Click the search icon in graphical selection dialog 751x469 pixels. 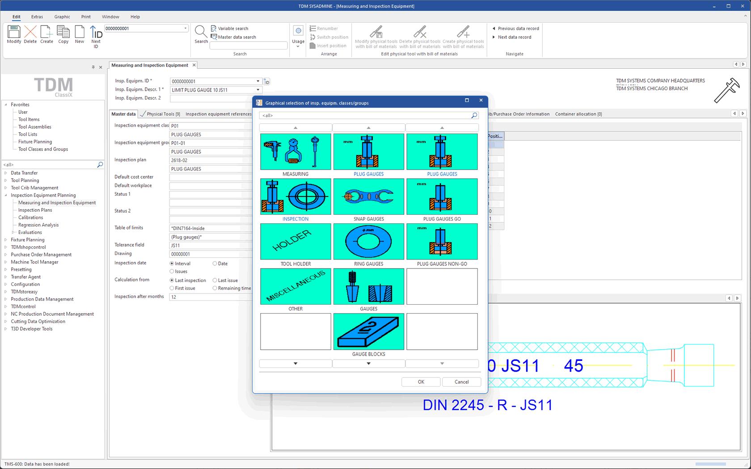[x=474, y=115]
